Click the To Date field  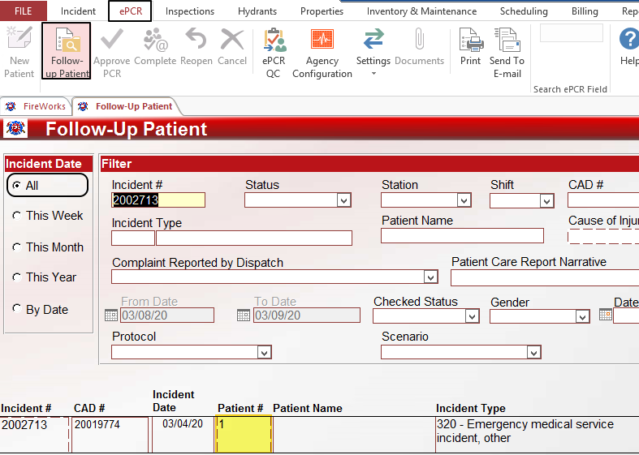306,315
